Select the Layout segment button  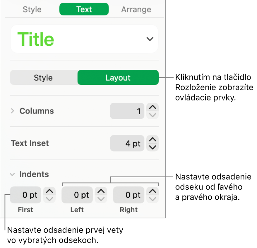point(118,78)
